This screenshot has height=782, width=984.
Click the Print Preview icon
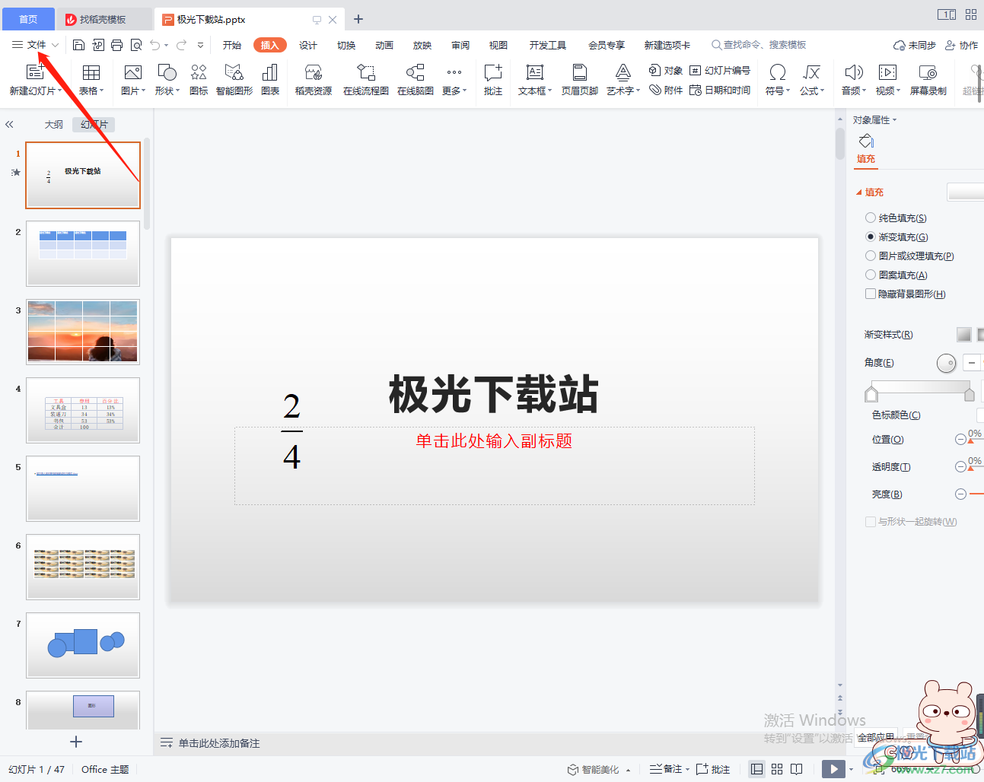click(136, 45)
